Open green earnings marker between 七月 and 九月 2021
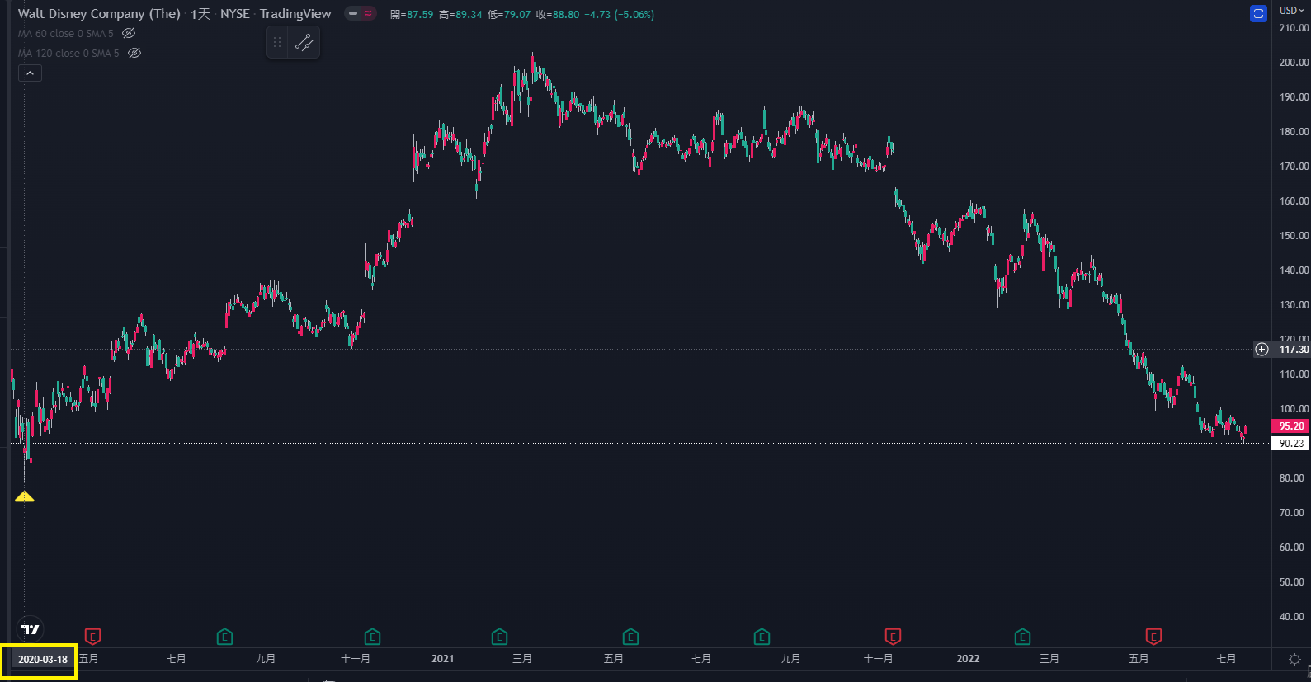 pyautogui.click(x=762, y=637)
